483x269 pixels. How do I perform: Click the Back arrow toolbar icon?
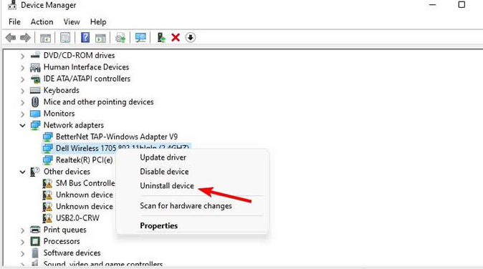[x=11, y=37]
